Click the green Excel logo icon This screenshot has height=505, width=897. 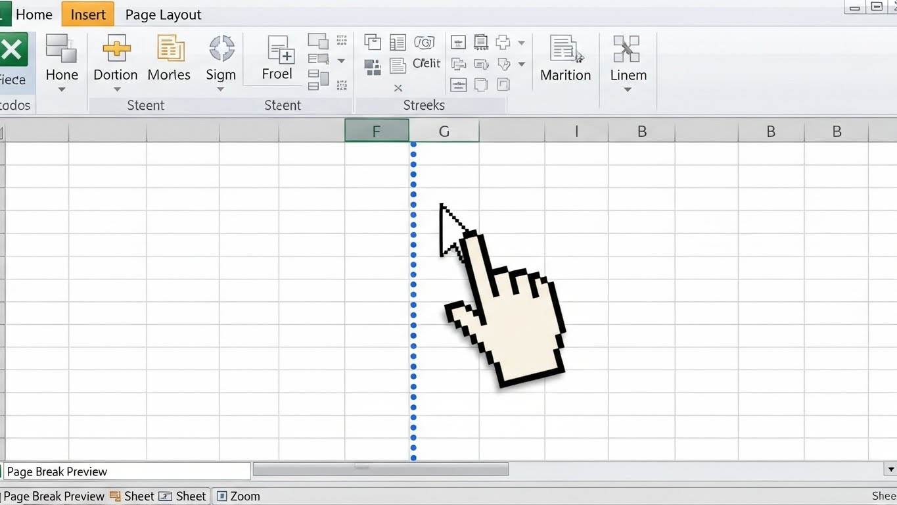(12, 49)
